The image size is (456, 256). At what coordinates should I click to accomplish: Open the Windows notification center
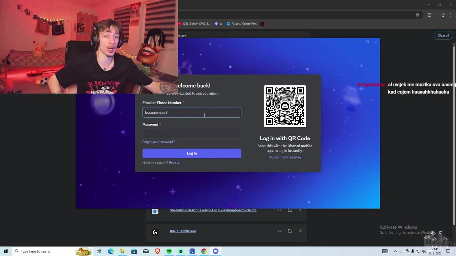coord(448,251)
